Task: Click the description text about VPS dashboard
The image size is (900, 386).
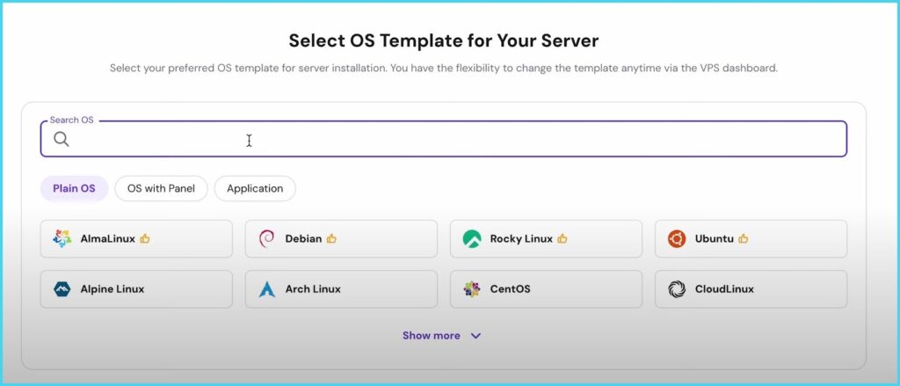Action: tap(444, 68)
